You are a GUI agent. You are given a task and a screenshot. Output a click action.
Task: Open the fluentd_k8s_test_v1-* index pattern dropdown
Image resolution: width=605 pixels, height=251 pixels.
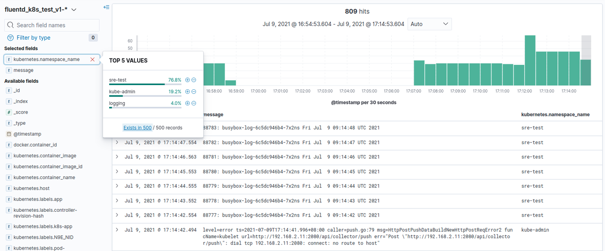41,9
